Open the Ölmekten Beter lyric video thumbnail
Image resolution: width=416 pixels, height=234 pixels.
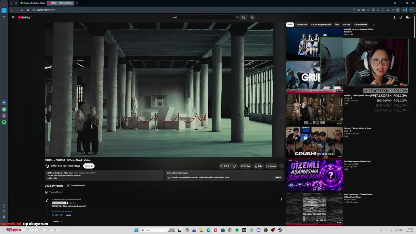pyautogui.click(x=314, y=209)
